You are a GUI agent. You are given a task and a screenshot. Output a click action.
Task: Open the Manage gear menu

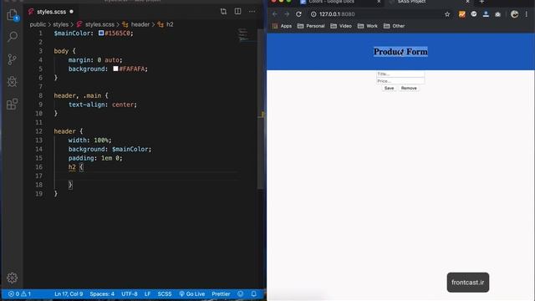click(13, 278)
